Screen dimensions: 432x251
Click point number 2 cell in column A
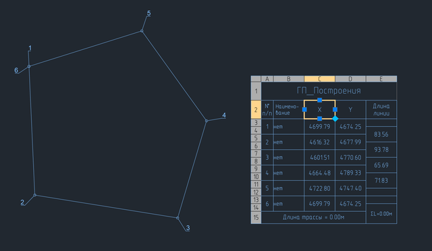(x=267, y=142)
